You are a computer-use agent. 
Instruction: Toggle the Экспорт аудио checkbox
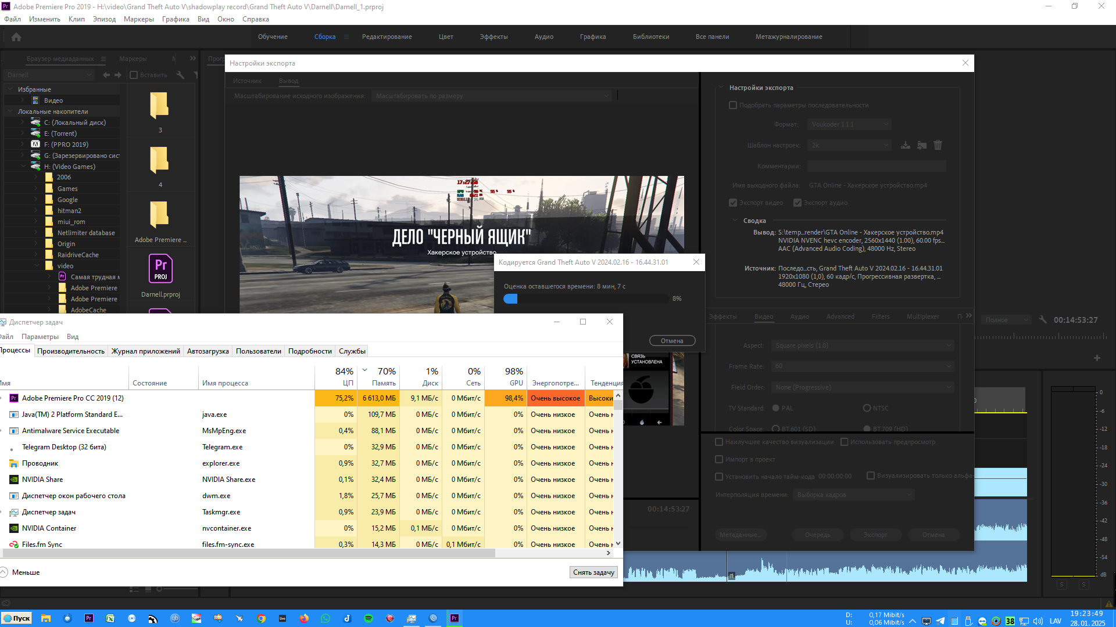(x=797, y=203)
